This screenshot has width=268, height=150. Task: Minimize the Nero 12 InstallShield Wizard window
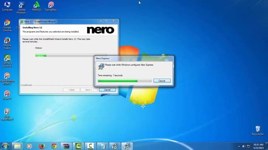[101, 21]
